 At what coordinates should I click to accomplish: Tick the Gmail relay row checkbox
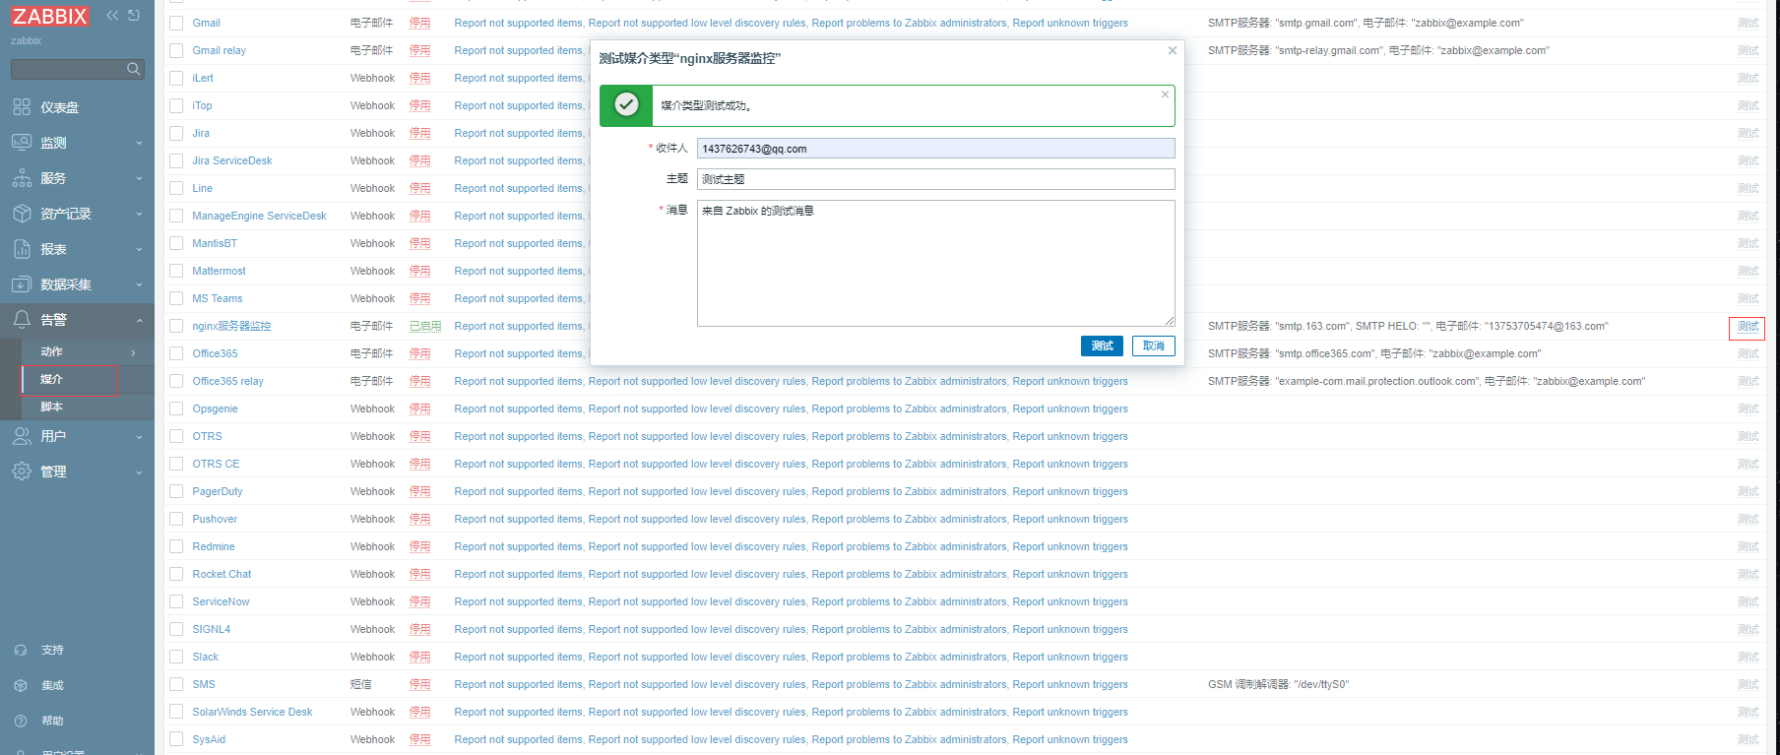176,50
